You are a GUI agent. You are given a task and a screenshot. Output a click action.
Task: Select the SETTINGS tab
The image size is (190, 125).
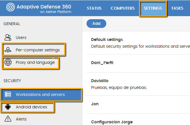point(153,8)
